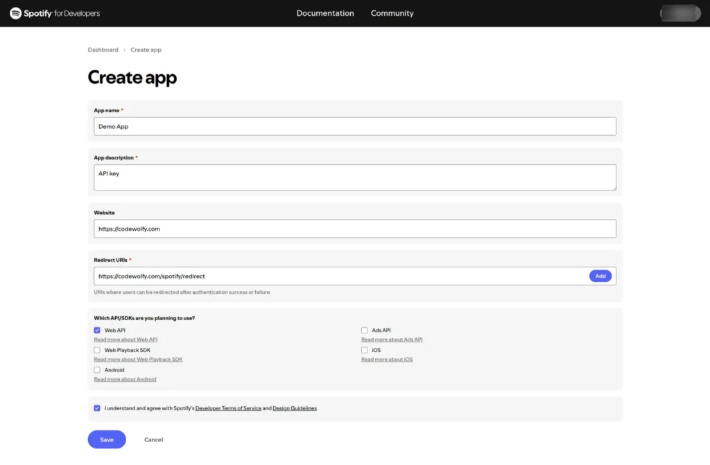This screenshot has width=710, height=465.
Task: Click the account button in the top bar
Action: coord(679,12)
